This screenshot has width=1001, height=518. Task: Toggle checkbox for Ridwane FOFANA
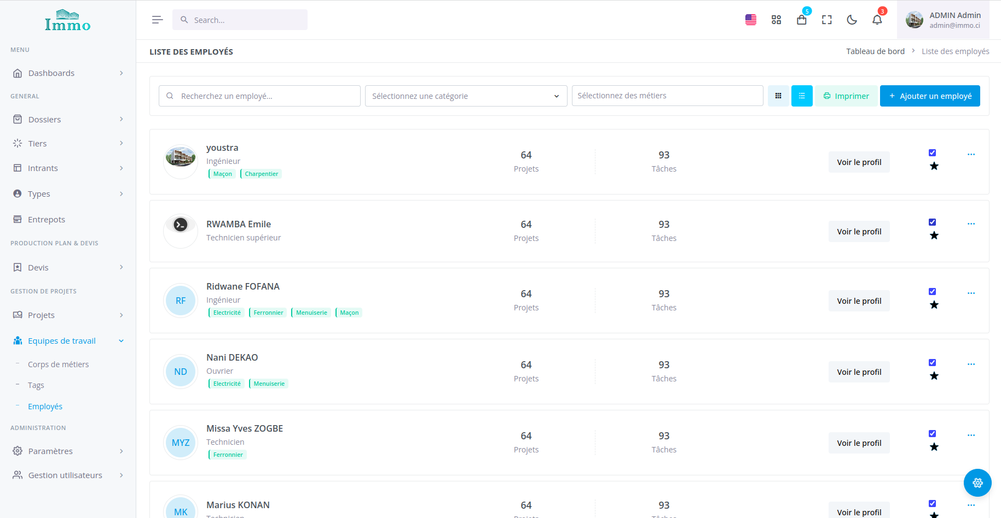(x=932, y=292)
